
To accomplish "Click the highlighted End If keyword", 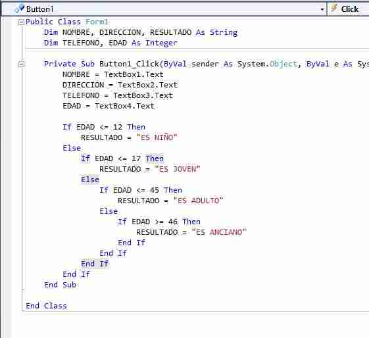I will click(x=95, y=264).
